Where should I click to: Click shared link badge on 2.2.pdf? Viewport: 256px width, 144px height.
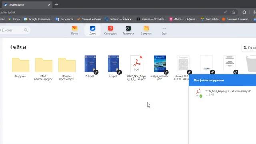[96, 72]
